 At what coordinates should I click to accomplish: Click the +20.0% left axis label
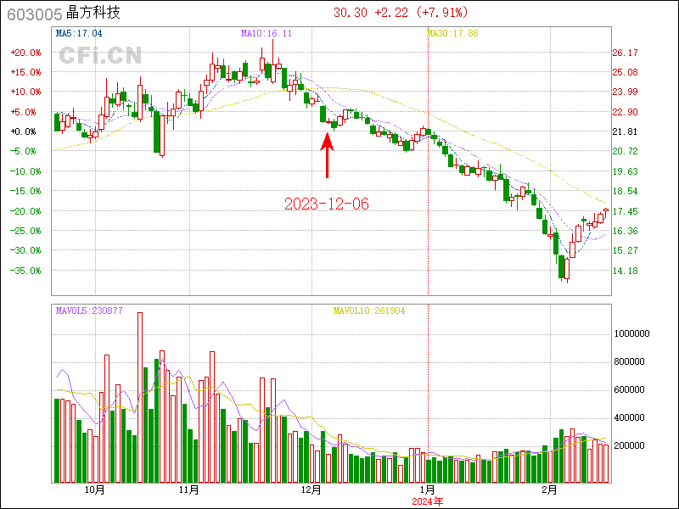(x=26, y=53)
